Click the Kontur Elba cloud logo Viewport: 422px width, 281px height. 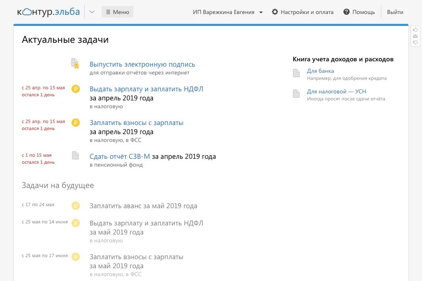pos(49,12)
